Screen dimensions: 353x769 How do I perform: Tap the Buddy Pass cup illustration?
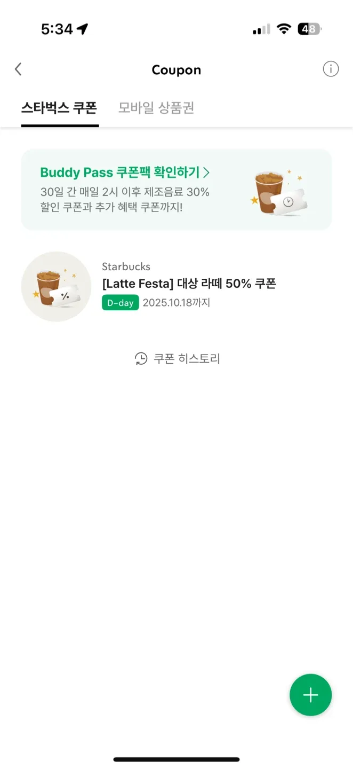pyautogui.click(x=279, y=192)
